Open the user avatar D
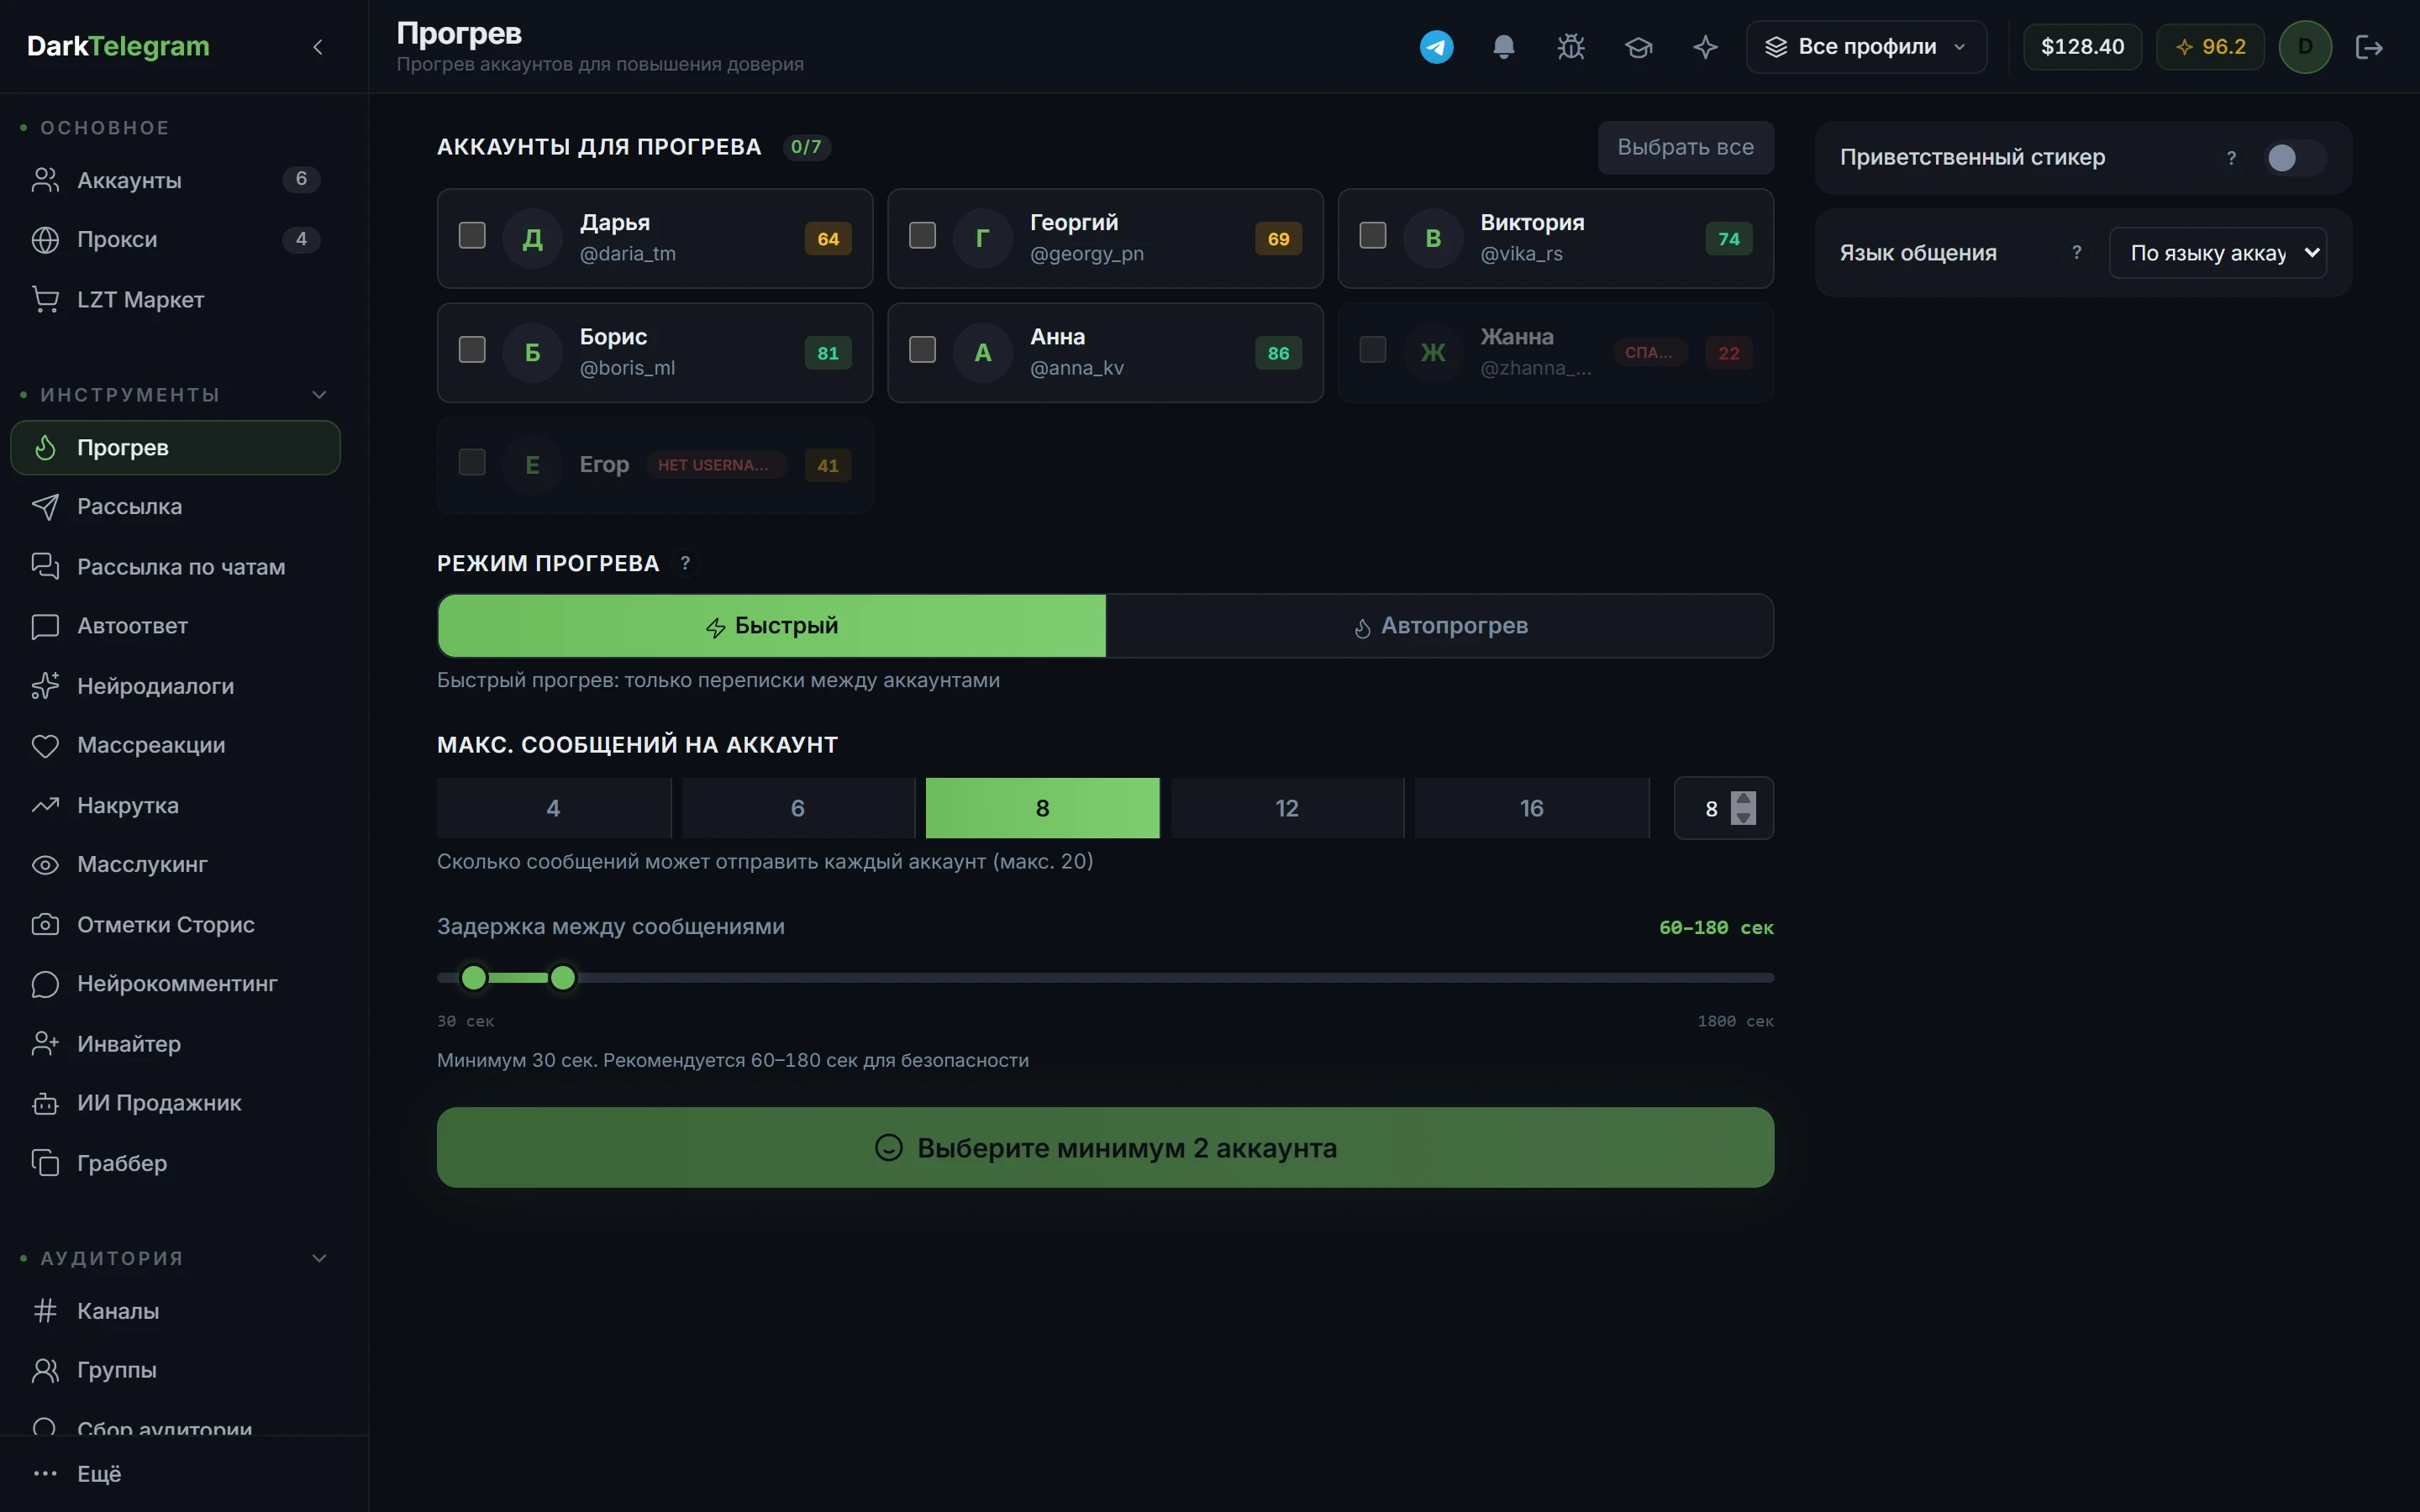The width and height of the screenshot is (2420, 1512). pyautogui.click(x=2305, y=47)
